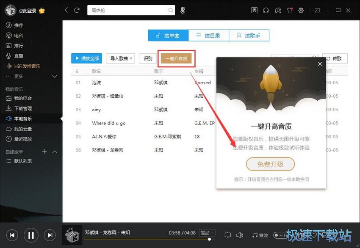Select song Where did u go
This screenshot has height=248, width=360.
pyautogui.click(x=109, y=123)
